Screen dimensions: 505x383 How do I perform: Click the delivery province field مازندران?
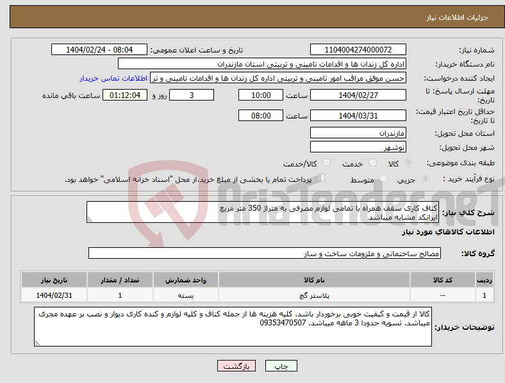pos(358,133)
